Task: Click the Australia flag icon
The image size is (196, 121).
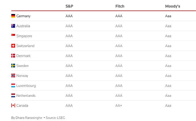Action: (13, 26)
